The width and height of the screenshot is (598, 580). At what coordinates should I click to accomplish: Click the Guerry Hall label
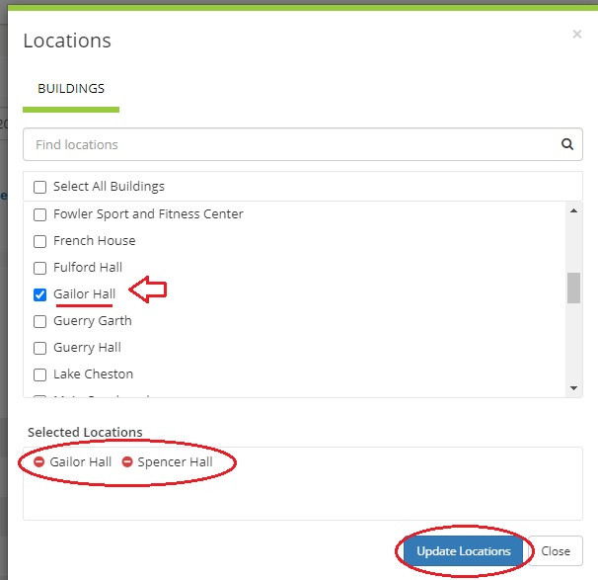[x=87, y=348]
